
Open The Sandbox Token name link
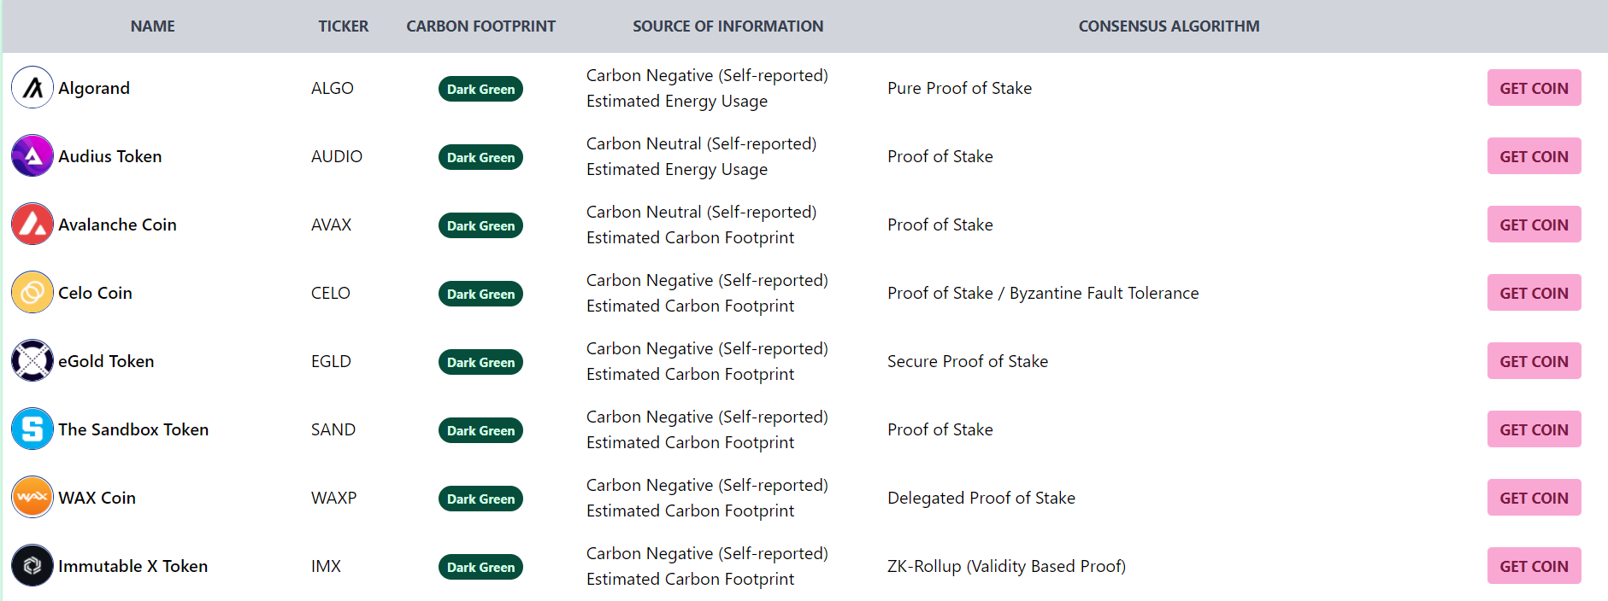click(133, 429)
